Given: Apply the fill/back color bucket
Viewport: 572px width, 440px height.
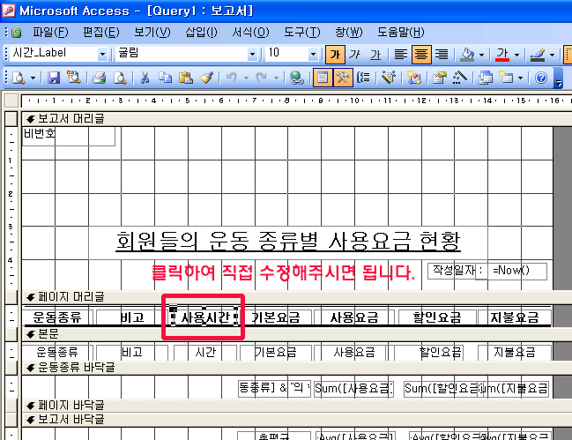Looking at the screenshot, I should (467, 55).
